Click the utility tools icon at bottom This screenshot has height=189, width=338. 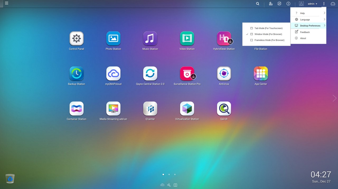(169, 185)
